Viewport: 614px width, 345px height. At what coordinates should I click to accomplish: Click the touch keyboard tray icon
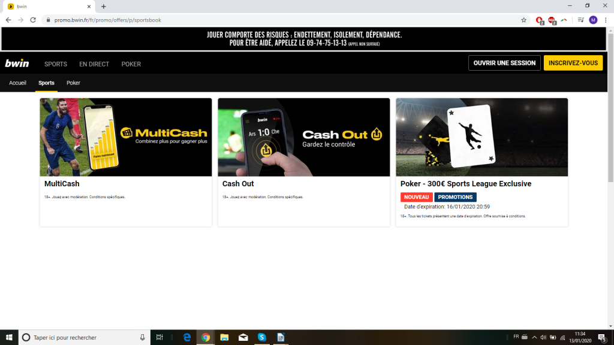point(525,337)
